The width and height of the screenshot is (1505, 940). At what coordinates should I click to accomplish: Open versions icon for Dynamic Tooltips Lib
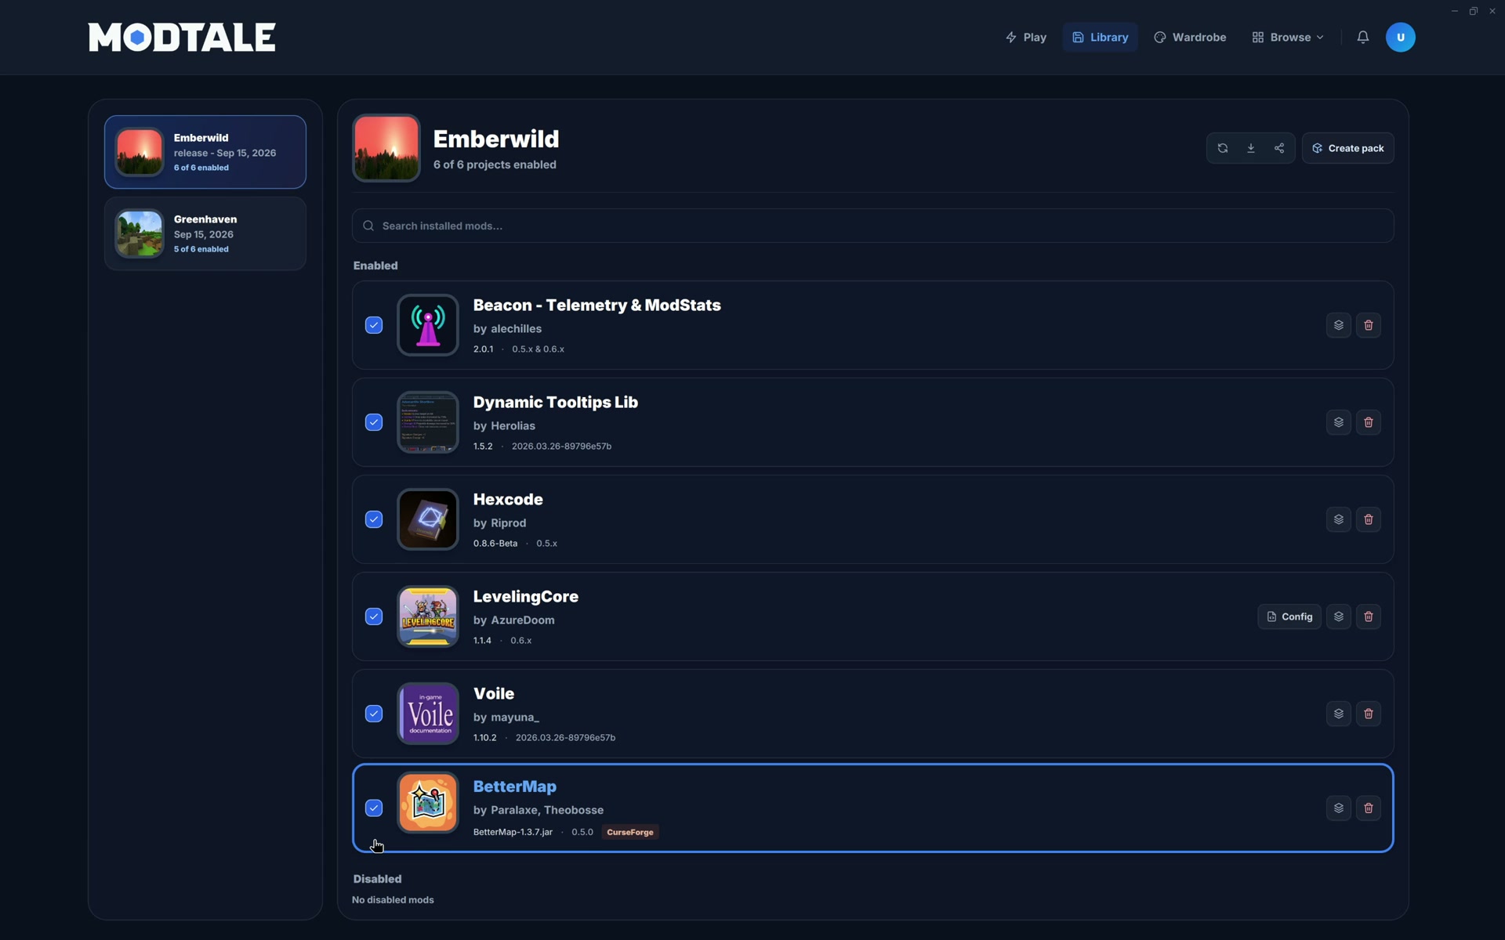click(x=1339, y=422)
